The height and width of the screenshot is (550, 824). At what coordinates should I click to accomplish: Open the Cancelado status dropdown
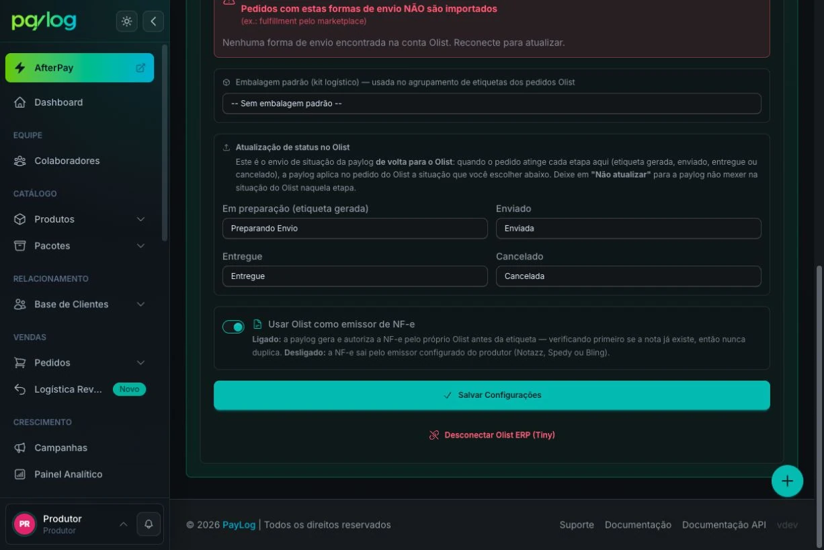coord(628,276)
